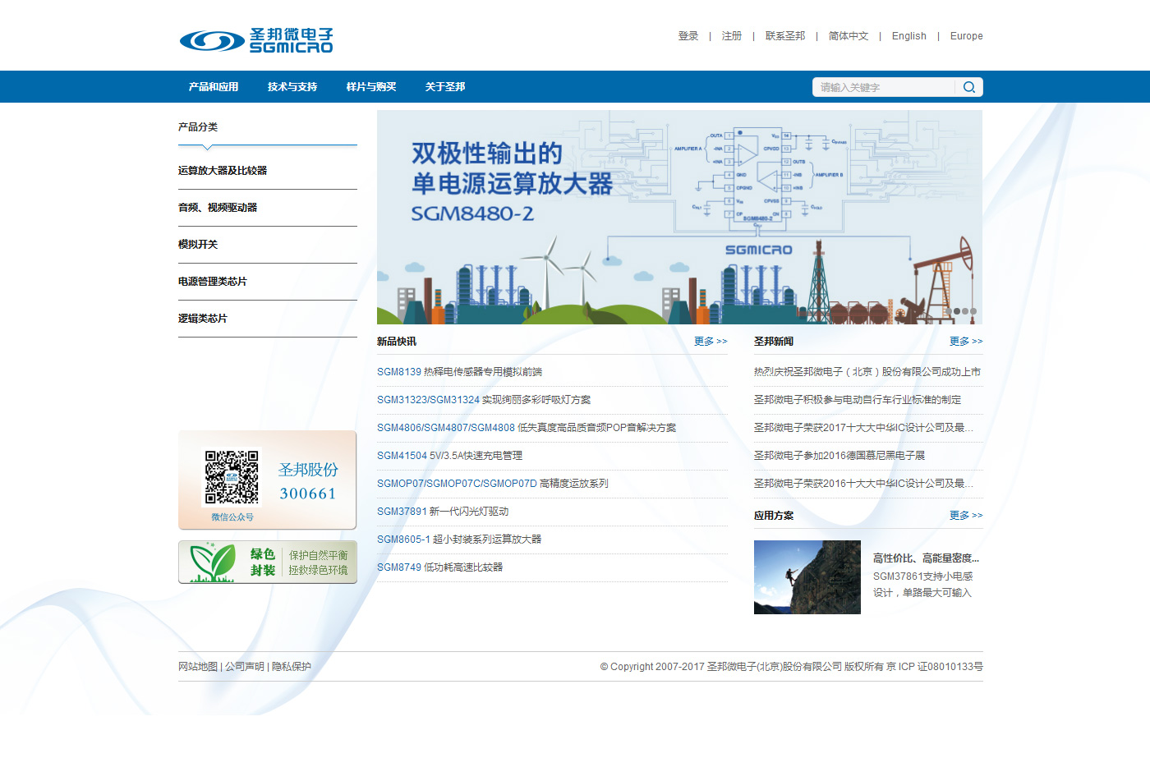Click the SGM37861 application description text
The width and height of the screenshot is (1150, 767).
(923, 585)
